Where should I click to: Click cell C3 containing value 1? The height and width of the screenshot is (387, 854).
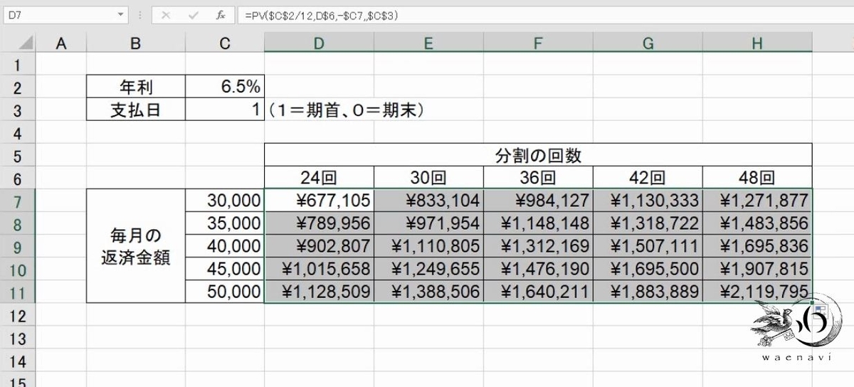pyautogui.click(x=224, y=110)
